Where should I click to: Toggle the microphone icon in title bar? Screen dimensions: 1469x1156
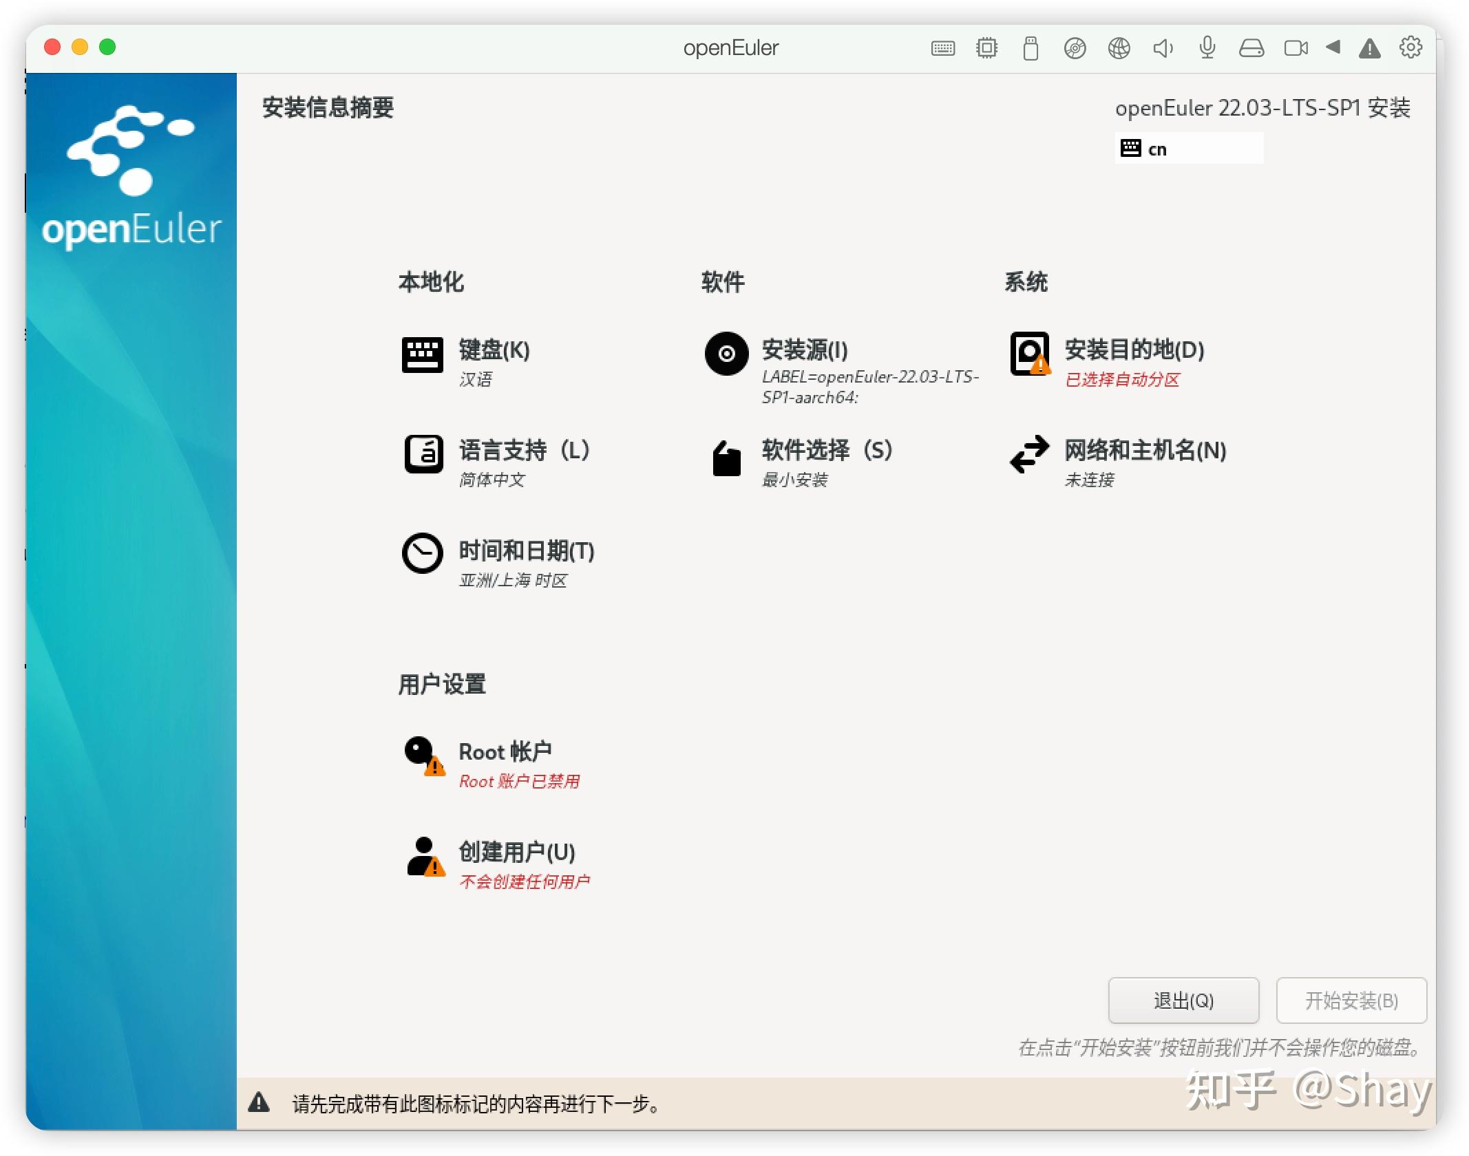pyautogui.click(x=1207, y=47)
